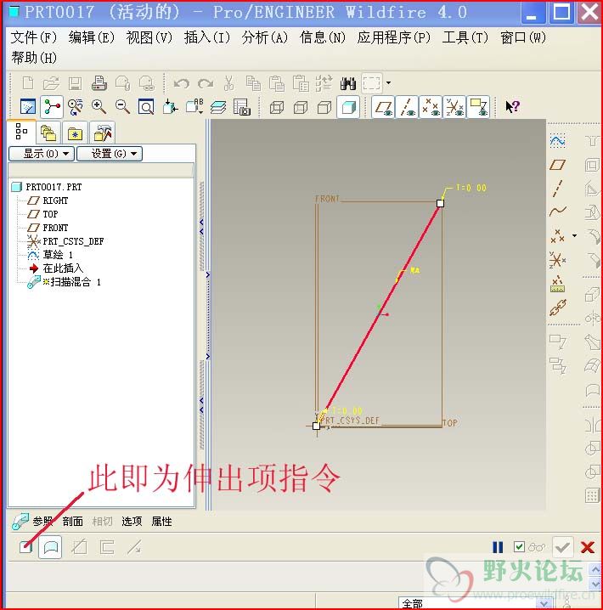Open the View Manager icon

(x=242, y=106)
